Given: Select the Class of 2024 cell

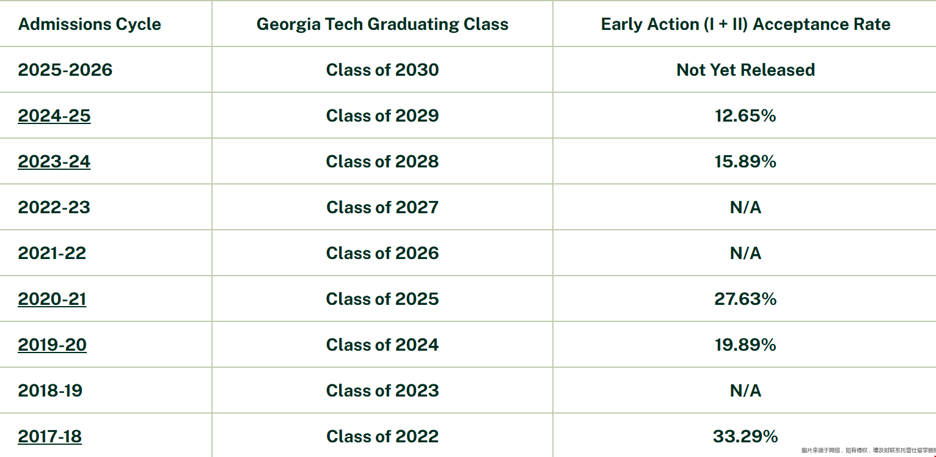Looking at the screenshot, I should (x=382, y=345).
